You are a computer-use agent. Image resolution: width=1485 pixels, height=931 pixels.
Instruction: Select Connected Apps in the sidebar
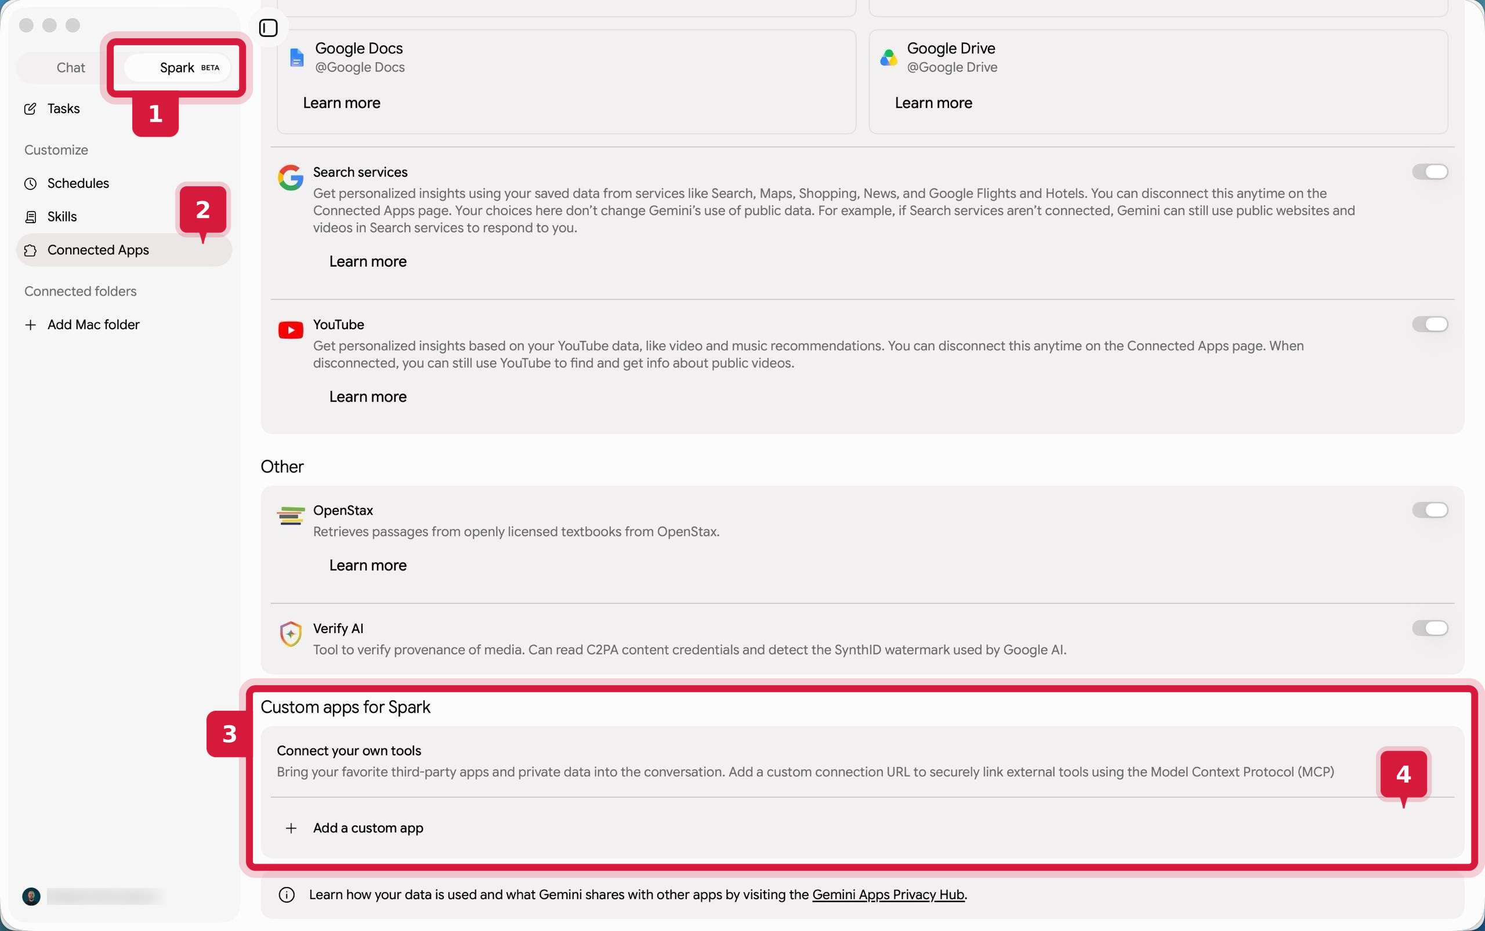[124, 250]
